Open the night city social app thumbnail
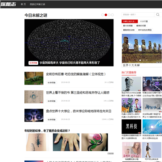This screenshot has height=162, width=162. click(152, 84)
